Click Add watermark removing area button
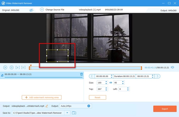 coord(42,98)
